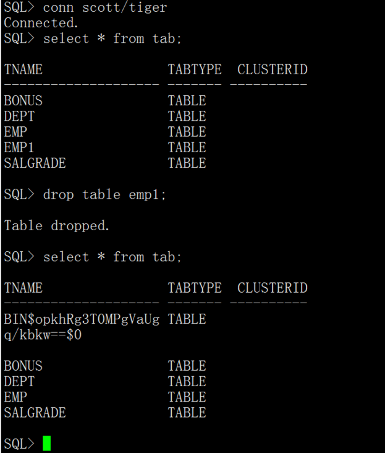Click the first "select * from tab;" command
The width and height of the screenshot is (385, 453).
click(x=112, y=38)
